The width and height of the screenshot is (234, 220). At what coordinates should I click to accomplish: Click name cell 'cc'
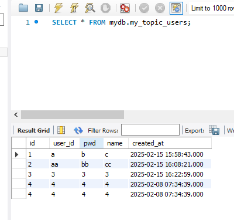116,164
